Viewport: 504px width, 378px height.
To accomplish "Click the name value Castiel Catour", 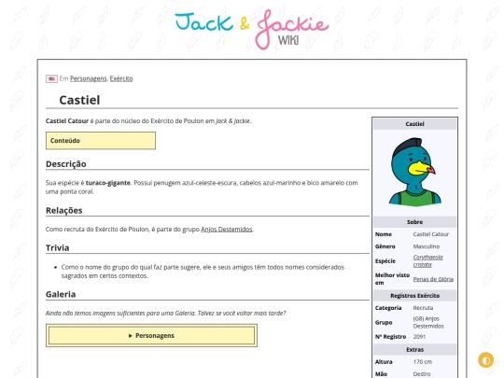I will tap(430, 234).
